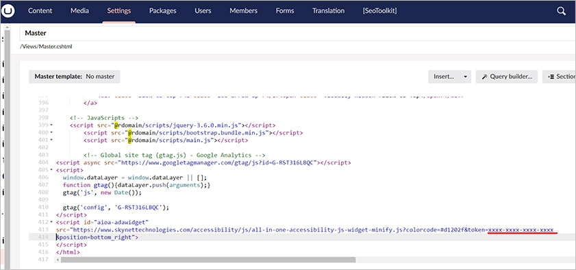Click the closing </script> tag on line 411
Viewport: 576px width, 270px height.
point(72,214)
